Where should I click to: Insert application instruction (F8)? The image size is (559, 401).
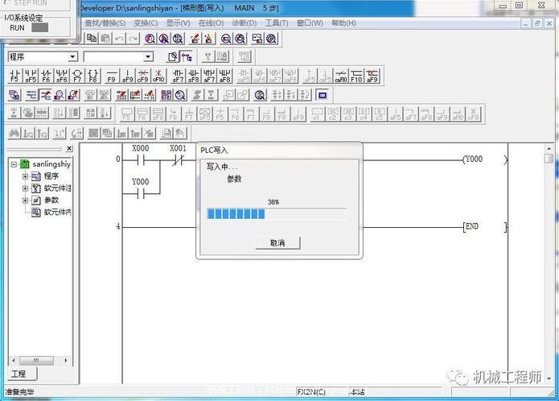[92, 76]
